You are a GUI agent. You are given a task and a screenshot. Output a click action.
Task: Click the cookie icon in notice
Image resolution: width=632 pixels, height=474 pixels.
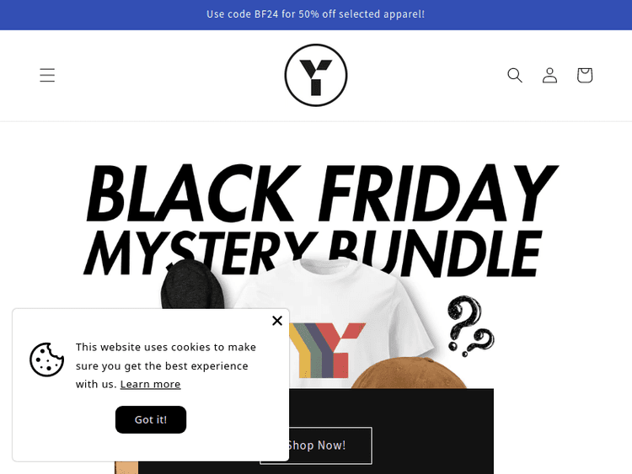click(x=46, y=359)
